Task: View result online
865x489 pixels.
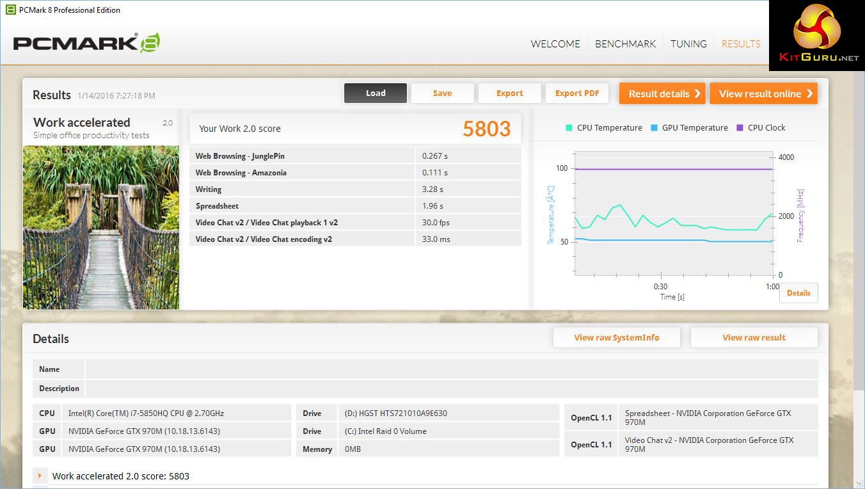Action: [x=763, y=93]
